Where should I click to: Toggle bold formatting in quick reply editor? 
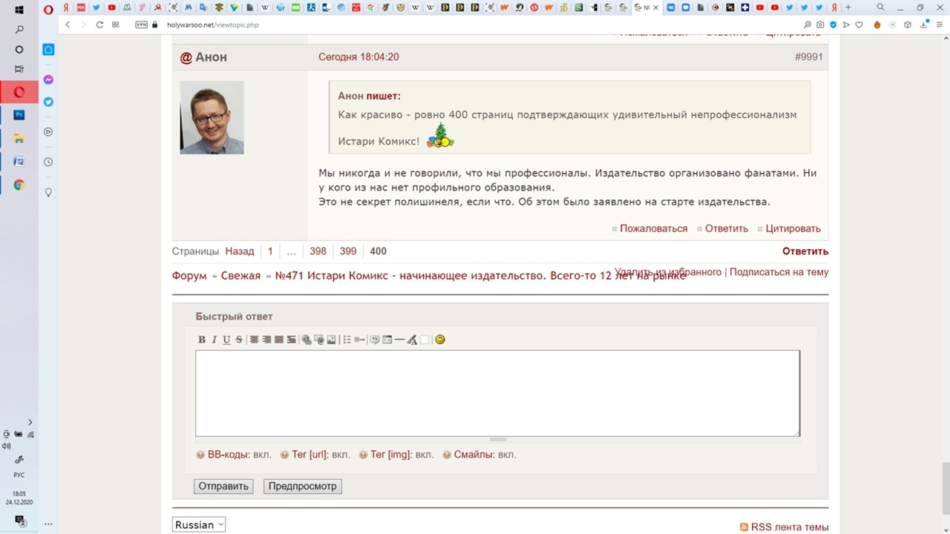point(201,340)
